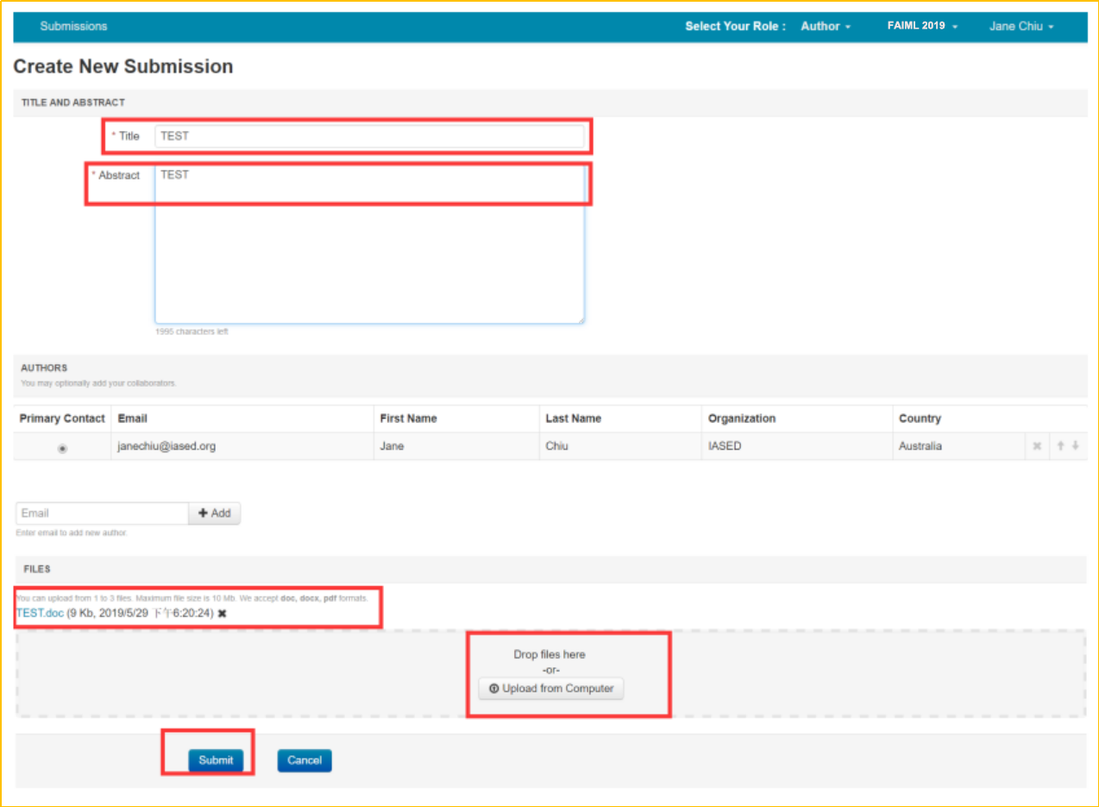Select Jane Chiu as primary contact
The width and height of the screenshot is (1099, 807).
point(62,448)
